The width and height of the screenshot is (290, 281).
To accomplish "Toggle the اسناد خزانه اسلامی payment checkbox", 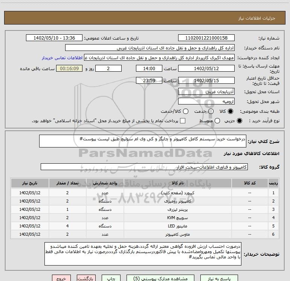I will click(x=183, y=121).
